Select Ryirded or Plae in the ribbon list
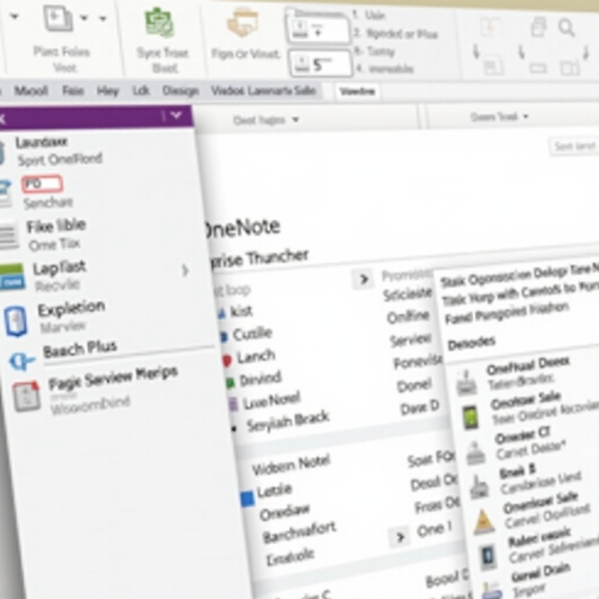 coord(401,34)
